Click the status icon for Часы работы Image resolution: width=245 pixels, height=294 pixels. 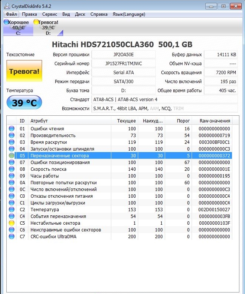coord(12,176)
